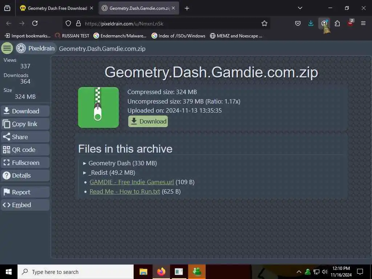The height and width of the screenshot is (279, 372).
Task: View site security lock information
Action: pos(78,24)
